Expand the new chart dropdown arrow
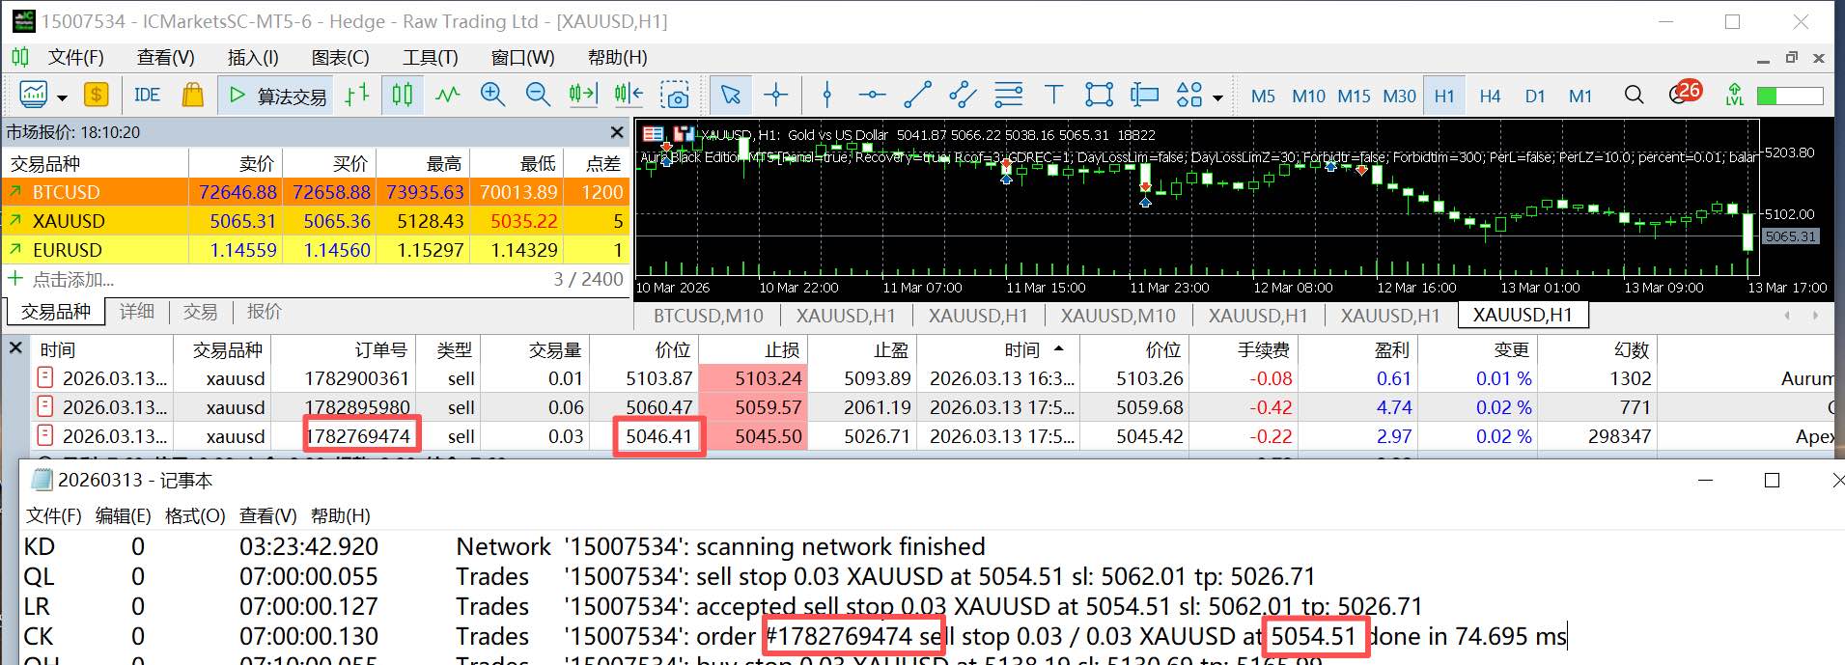This screenshot has width=1845, height=665. pos(63,97)
